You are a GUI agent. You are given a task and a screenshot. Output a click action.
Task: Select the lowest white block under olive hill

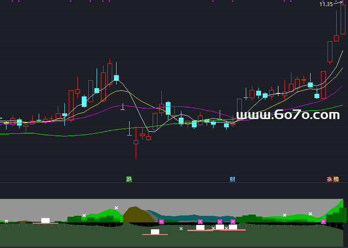coord(155,231)
